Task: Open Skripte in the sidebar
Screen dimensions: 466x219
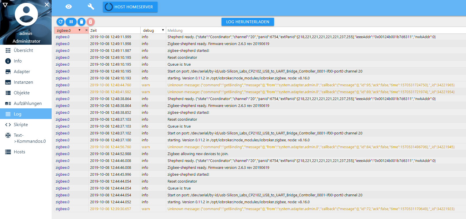Action: (26, 124)
